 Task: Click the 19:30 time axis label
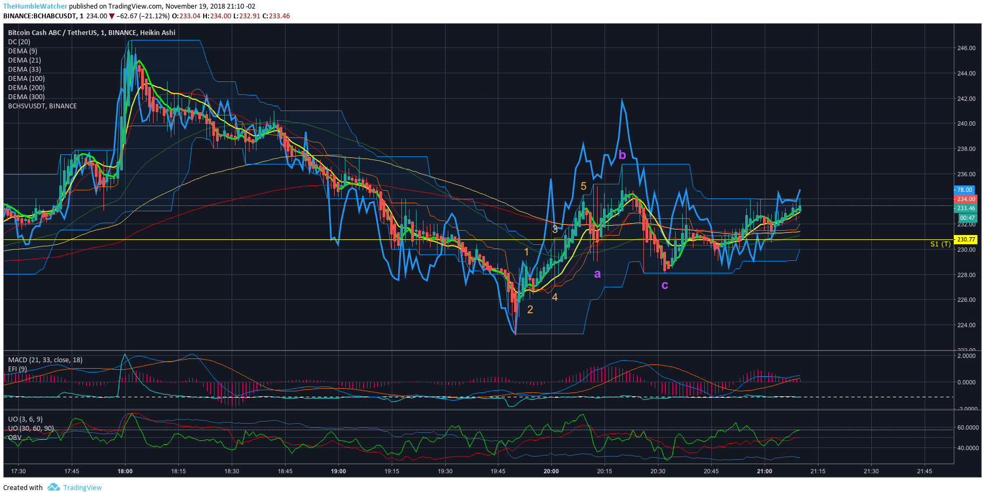tap(445, 471)
